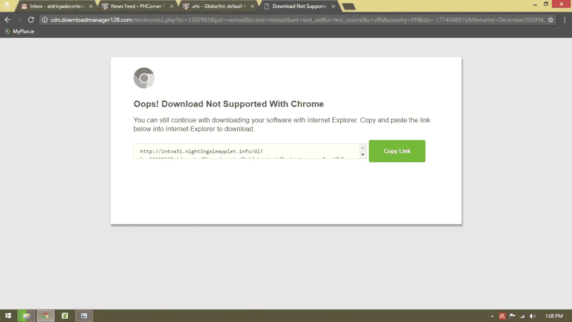
Task: Open Excel from the taskbar
Action: pyautogui.click(x=65, y=316)
